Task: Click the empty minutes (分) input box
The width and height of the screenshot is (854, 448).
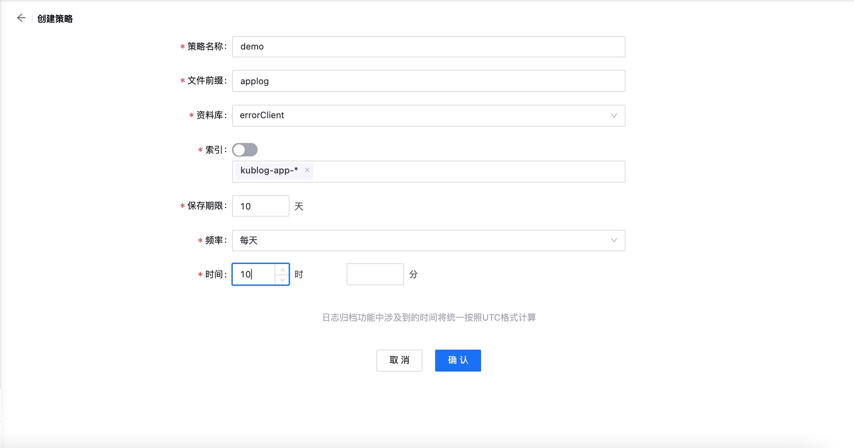Action: pyautogui.click(x=375, y=274)
